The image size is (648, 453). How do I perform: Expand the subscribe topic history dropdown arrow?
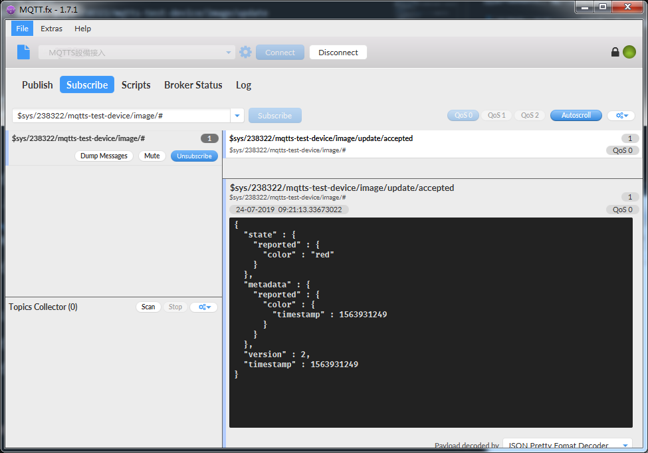[x=237, y=116]
